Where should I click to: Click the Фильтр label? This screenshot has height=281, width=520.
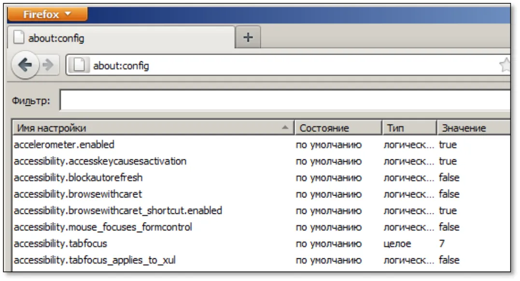(x=31, y=100)
